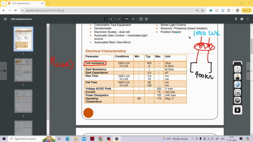The image size is (253, 142).
Task: Click the address bar URL
Action: click(45, 11)
